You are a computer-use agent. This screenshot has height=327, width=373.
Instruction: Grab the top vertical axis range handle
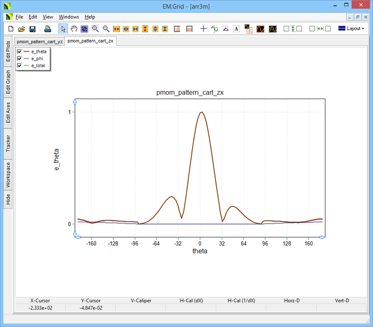pyautogui.click(x=75, y=101)
